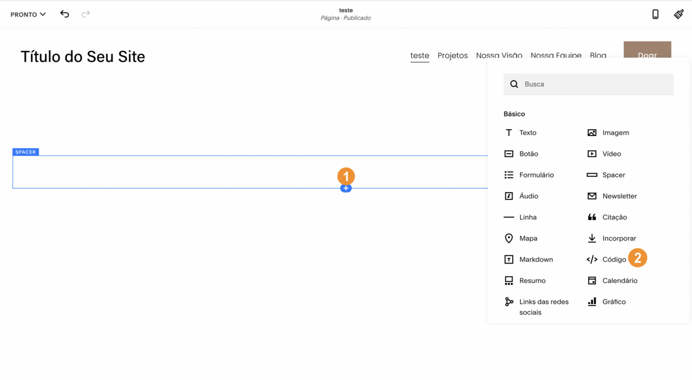
Task: Type in the Busca search field
Action: [594, 84]
